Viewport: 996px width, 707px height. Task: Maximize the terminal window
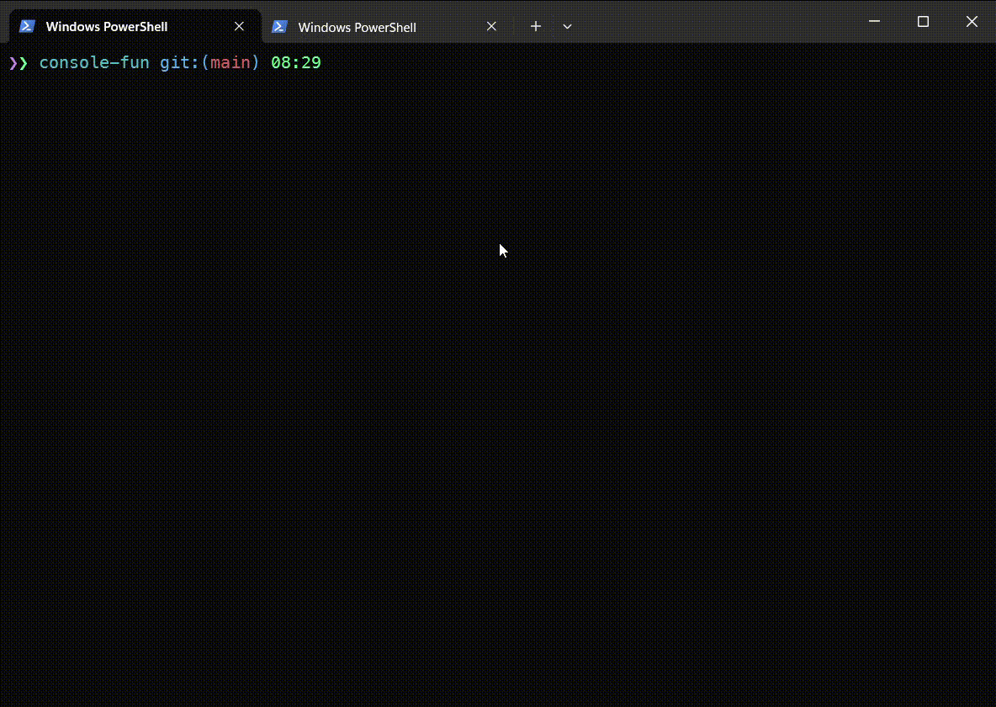point(923,22)
